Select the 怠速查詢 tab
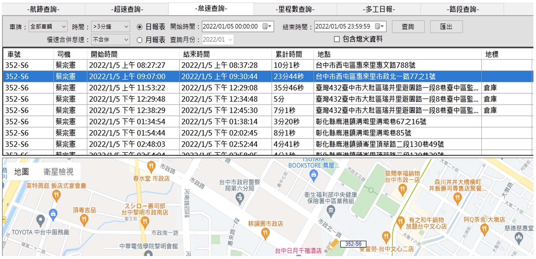Viewport: 536px width, 259px height. point(211,9)
